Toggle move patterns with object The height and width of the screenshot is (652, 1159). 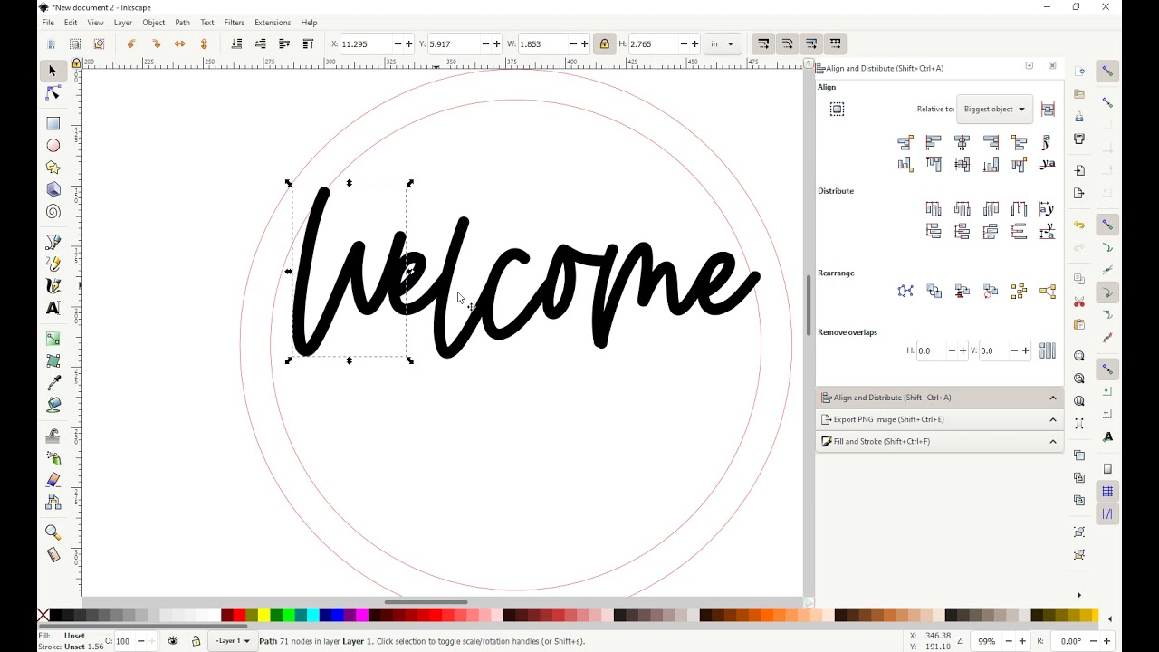836,43
